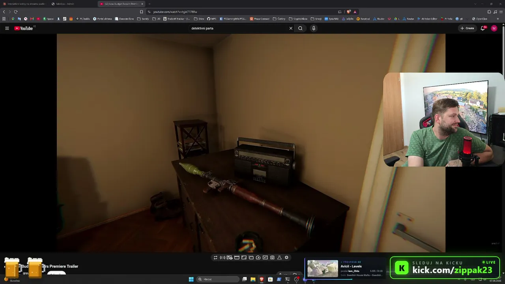This screenshot has height=284, width=505.
Task: Reload the current page
Action: tap(16, 12)
